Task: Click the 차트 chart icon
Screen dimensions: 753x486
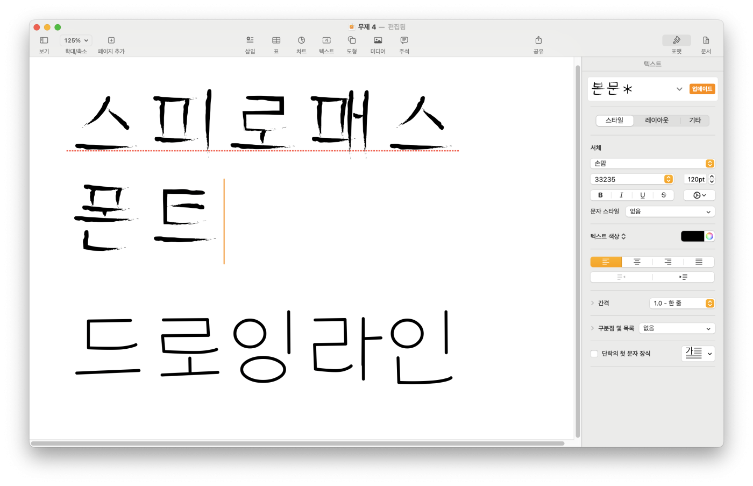Action: tap(301, 40)
